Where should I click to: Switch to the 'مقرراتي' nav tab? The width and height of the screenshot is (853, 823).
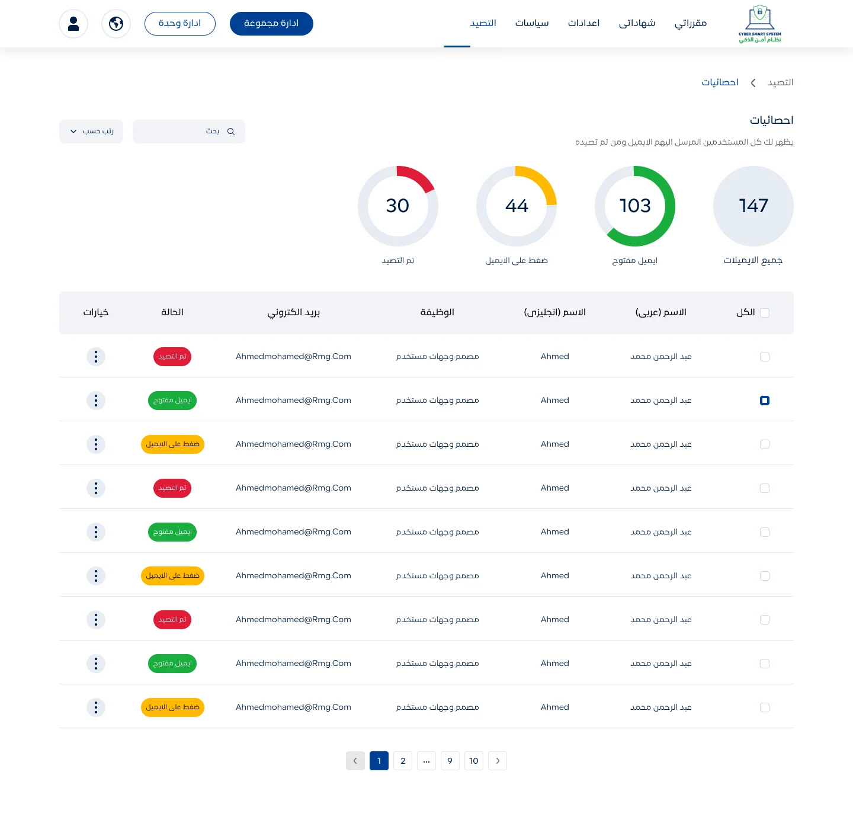(x=690, y=24)
